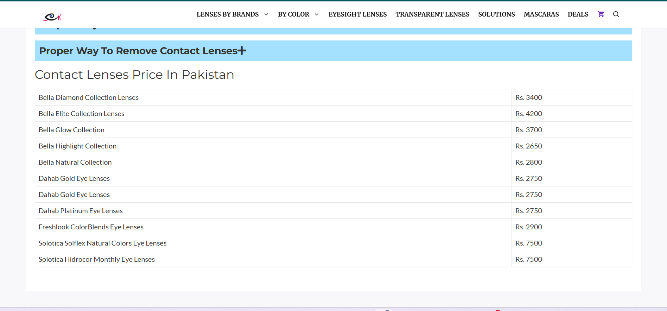Click the Rs. 4200 price cell
667x311 pixels.
pyautogui.click(x=529, y=114)
